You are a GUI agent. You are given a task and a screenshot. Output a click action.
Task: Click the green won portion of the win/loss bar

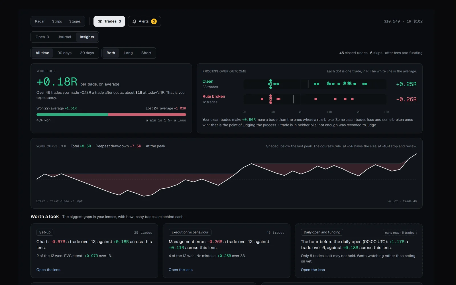click(x=72, y=115)
